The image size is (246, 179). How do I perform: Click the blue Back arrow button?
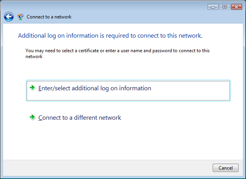(x=9, y=17)
